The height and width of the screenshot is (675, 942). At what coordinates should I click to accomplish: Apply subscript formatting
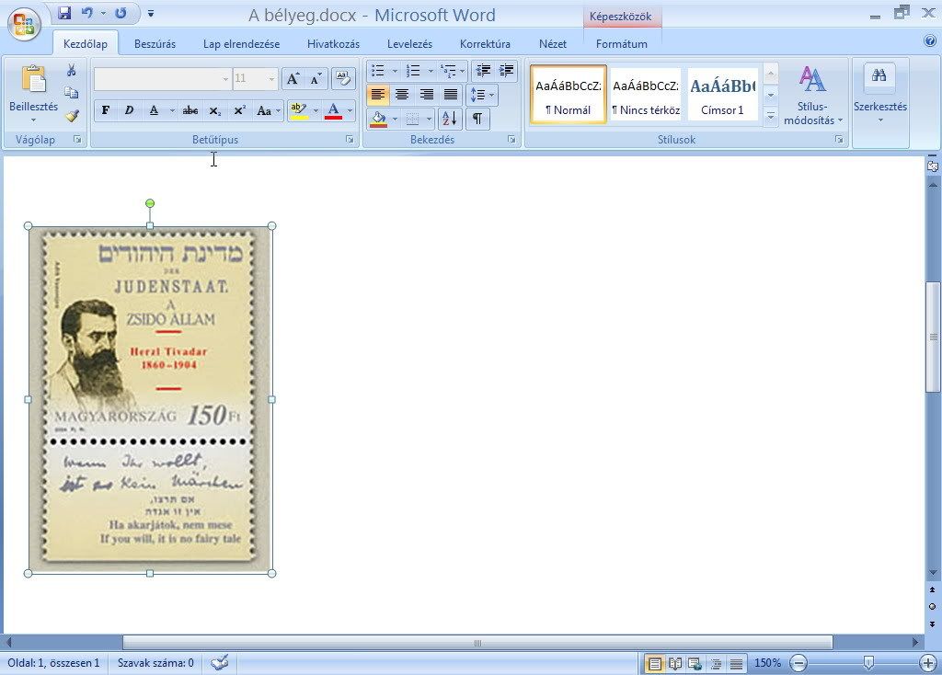click(x=215, y=110)
